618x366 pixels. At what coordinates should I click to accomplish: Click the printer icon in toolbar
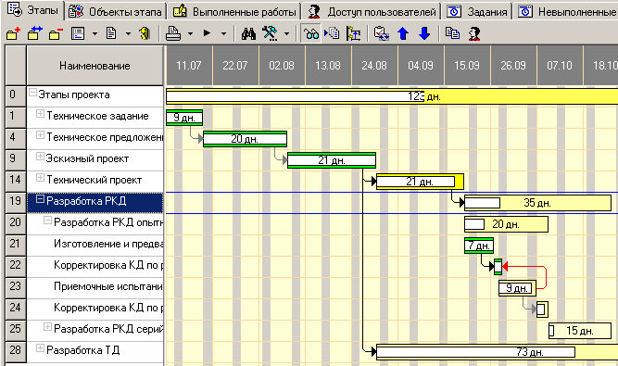173,34
